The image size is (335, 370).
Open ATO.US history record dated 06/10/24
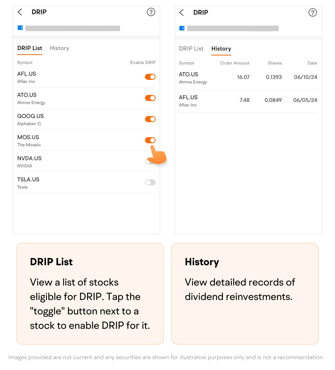pyautogui.click(x=248, y=78)
